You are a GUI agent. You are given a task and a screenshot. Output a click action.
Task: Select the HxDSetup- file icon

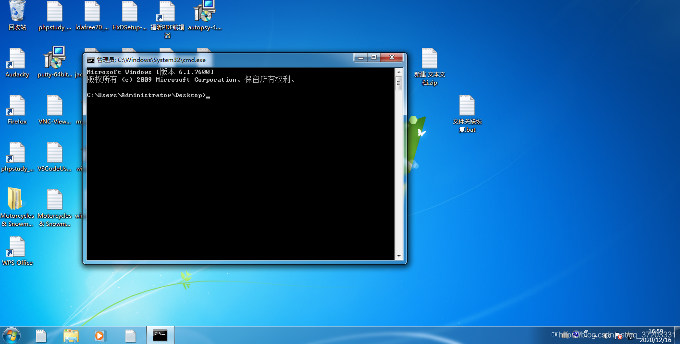(x=130, y=15)
